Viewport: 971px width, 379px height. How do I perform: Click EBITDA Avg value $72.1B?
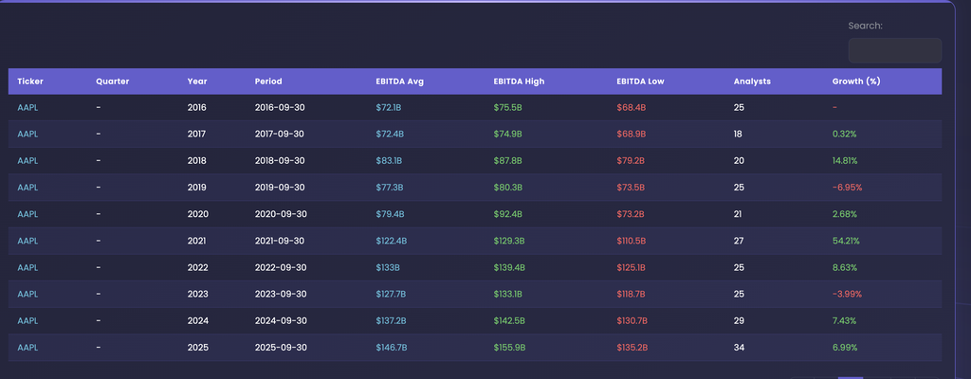coord(389,107)
